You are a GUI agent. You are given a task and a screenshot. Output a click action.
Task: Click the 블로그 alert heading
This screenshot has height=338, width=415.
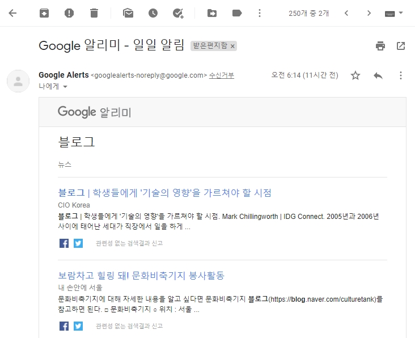point(76,142)
